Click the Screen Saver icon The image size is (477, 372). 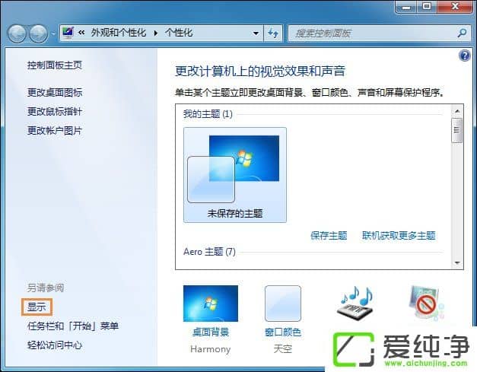point(426,304)
